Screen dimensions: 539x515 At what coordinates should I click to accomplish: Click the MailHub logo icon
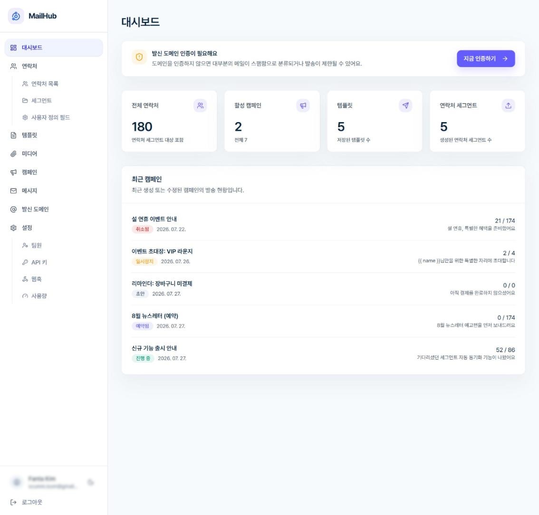click(16, 16)
